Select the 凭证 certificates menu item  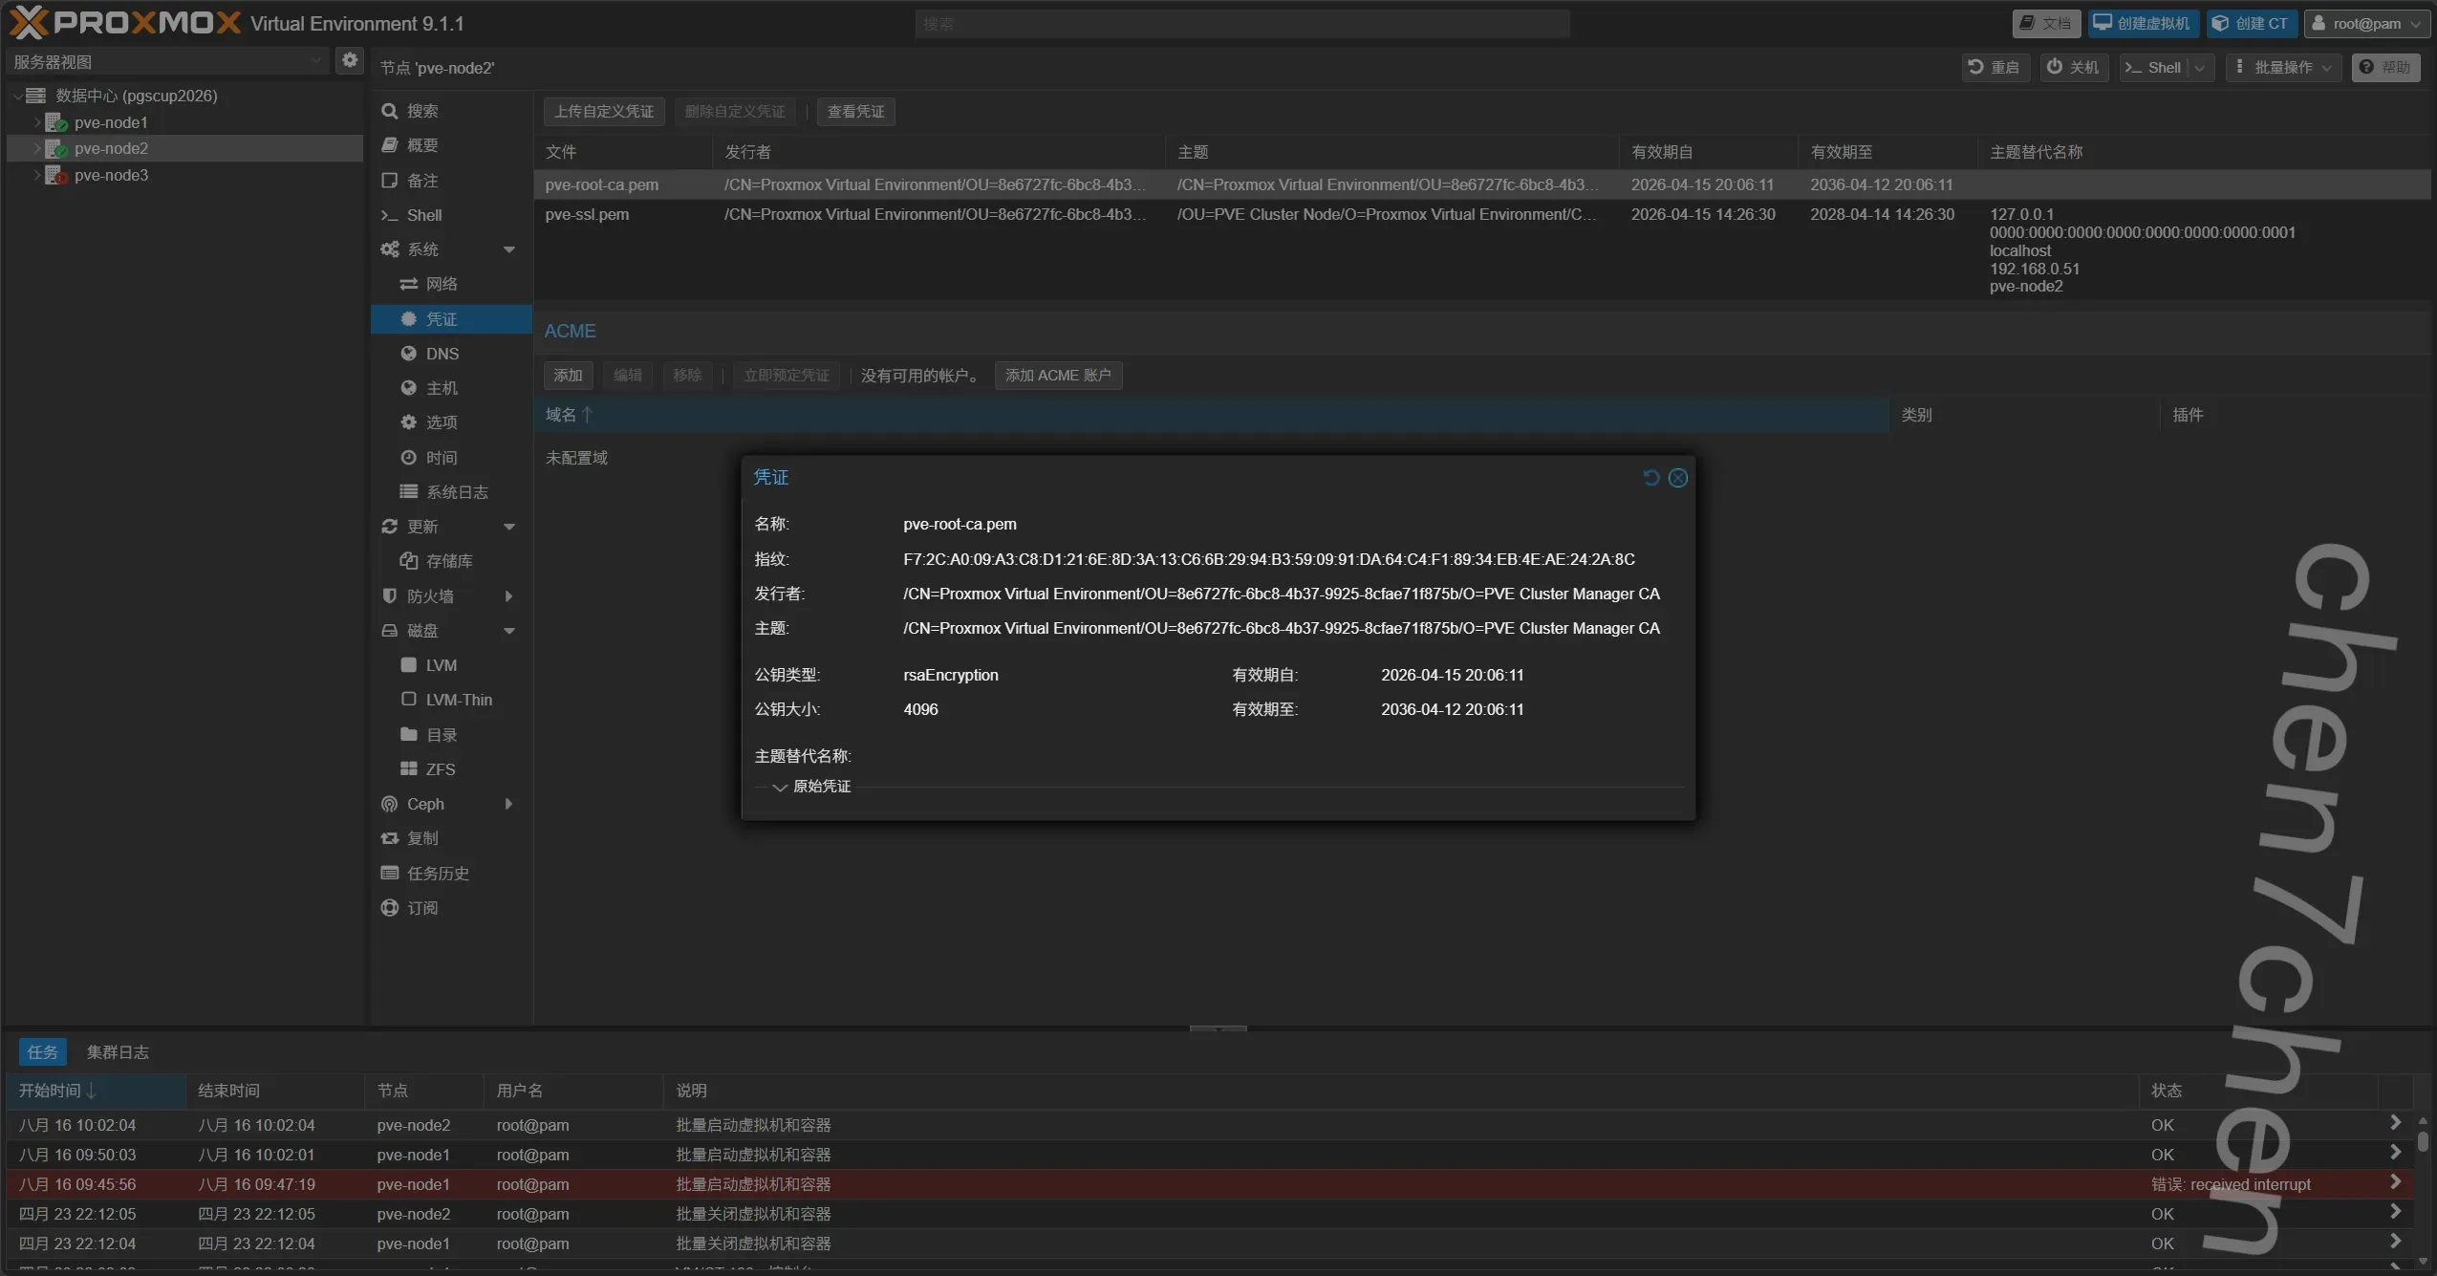pos(451,318)
